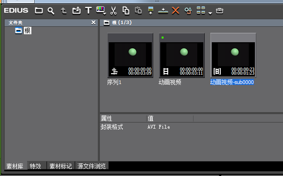Add clip to timeline icon
This screenshot has height=176, width=283.
pyautogui.click(x=163, y=11)
